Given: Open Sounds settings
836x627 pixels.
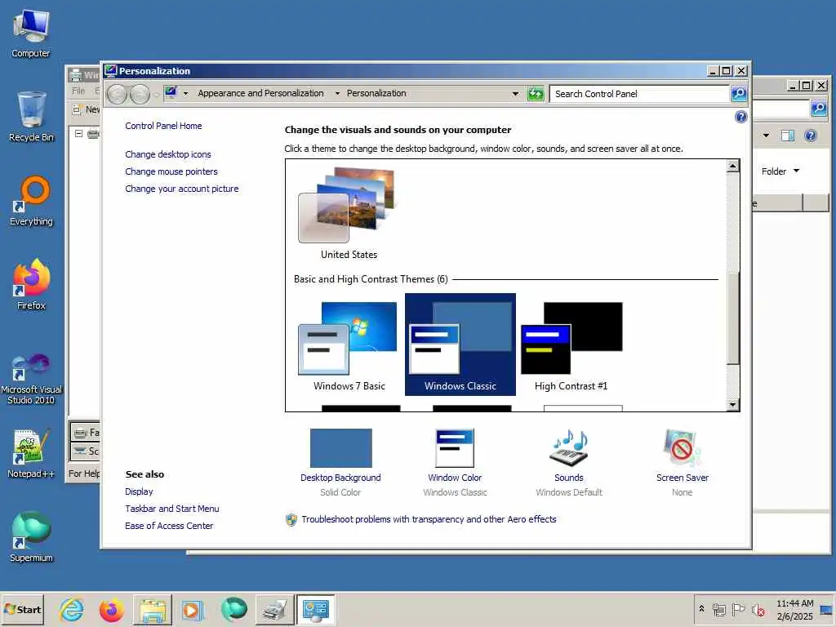Looking at the screenshot, I should click(569, 463).
